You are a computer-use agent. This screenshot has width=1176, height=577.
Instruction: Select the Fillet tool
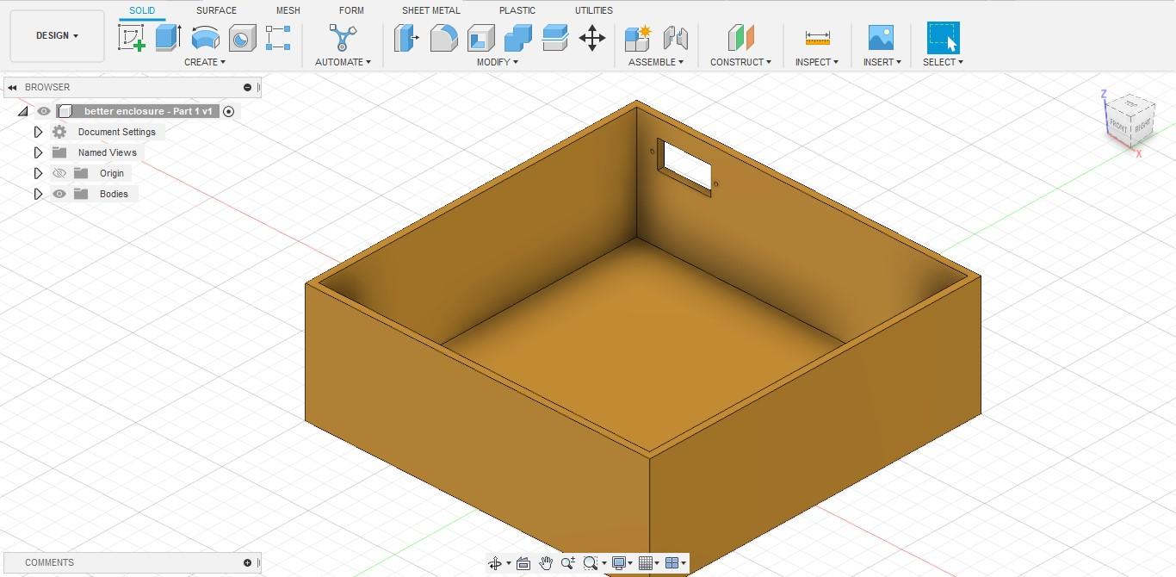pyautogui.click(x=443, y=38)
